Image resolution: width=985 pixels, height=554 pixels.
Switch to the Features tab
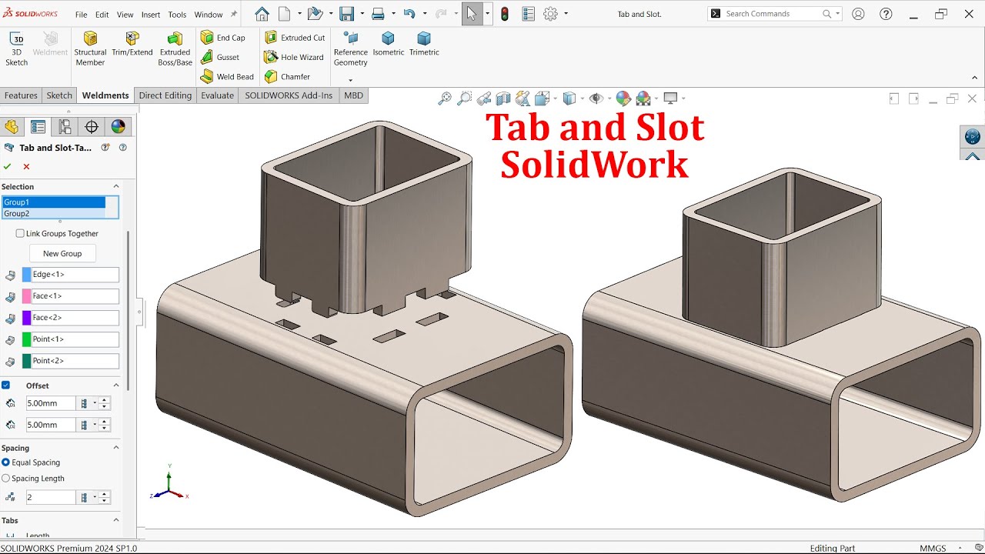[21, 95]
